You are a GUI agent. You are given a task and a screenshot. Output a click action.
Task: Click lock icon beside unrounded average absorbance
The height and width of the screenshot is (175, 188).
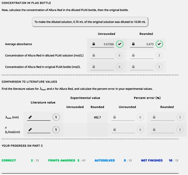pyautogui.click(x=94, y=44)
